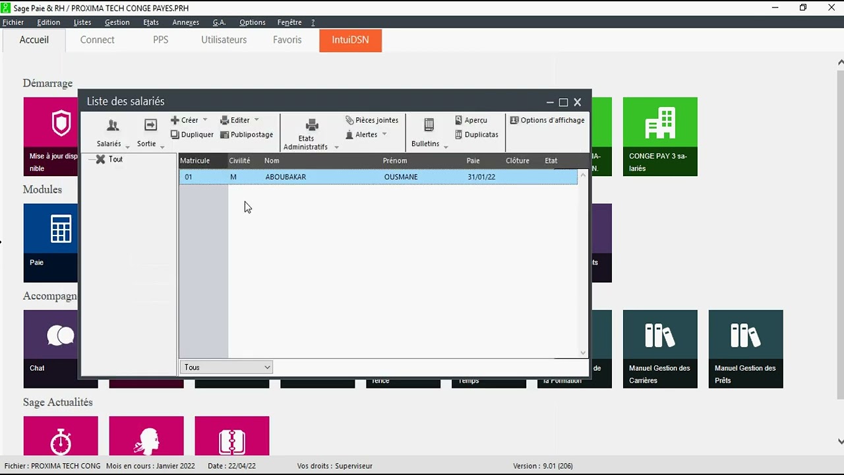Viewport: 844px width, 475px height.
Task: Click the Editer printer button
Action: point(235,120)
